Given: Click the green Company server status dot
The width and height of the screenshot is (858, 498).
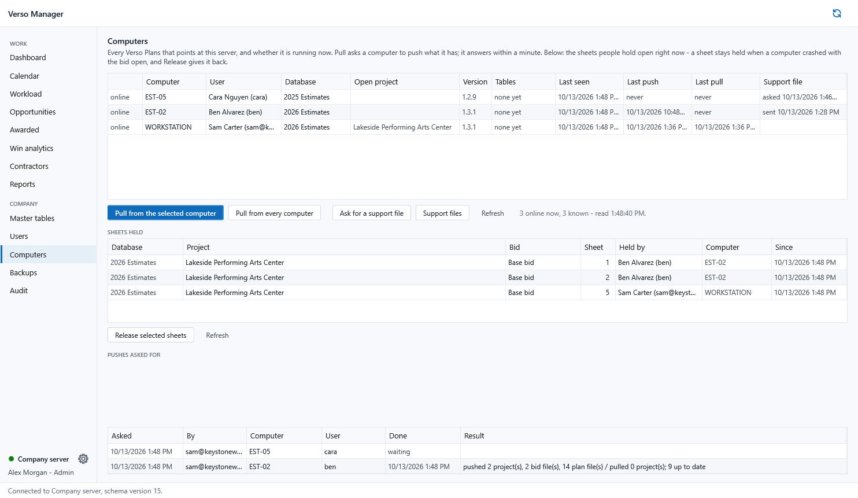Looking at the screenshot, I should [11, 459].
